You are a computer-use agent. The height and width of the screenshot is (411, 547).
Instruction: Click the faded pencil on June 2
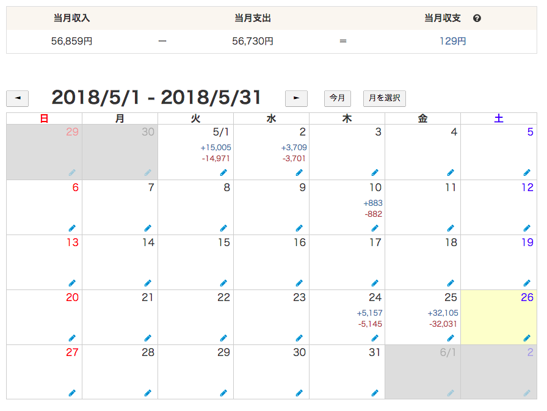point(527,393)
